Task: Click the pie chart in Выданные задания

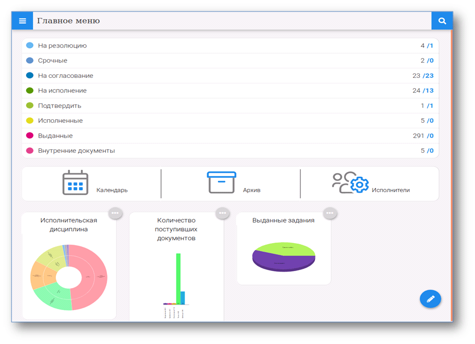Action: click(283, 256)
